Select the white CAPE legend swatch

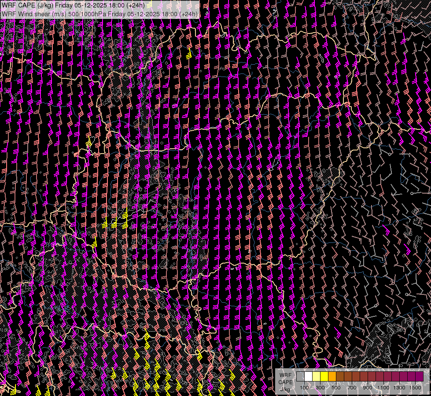[x=309, y=376]
